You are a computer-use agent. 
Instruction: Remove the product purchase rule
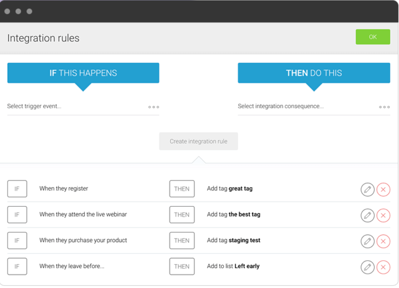click(x=383, y=241)
